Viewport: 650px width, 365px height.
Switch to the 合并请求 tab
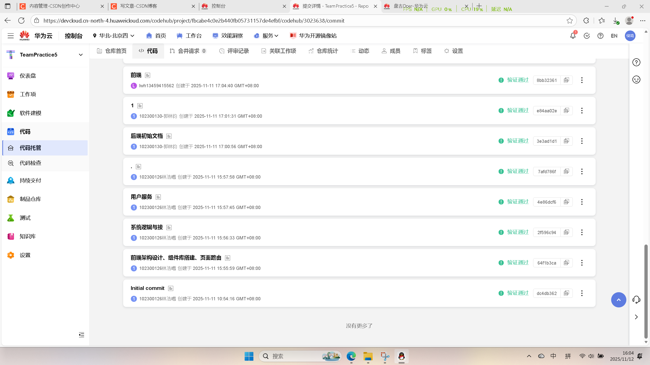(x=188, y=51)
